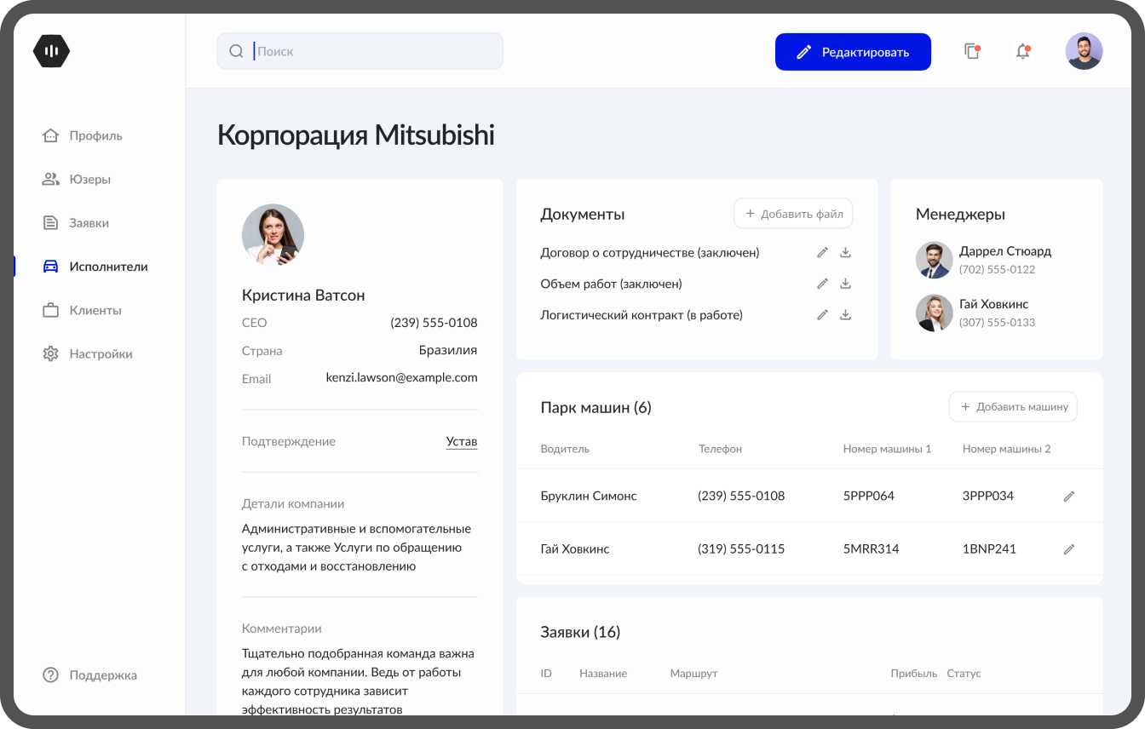The image size is (1145, 729).
Task: Click car number 1BNP241
Action: click(x=989, y=549)
